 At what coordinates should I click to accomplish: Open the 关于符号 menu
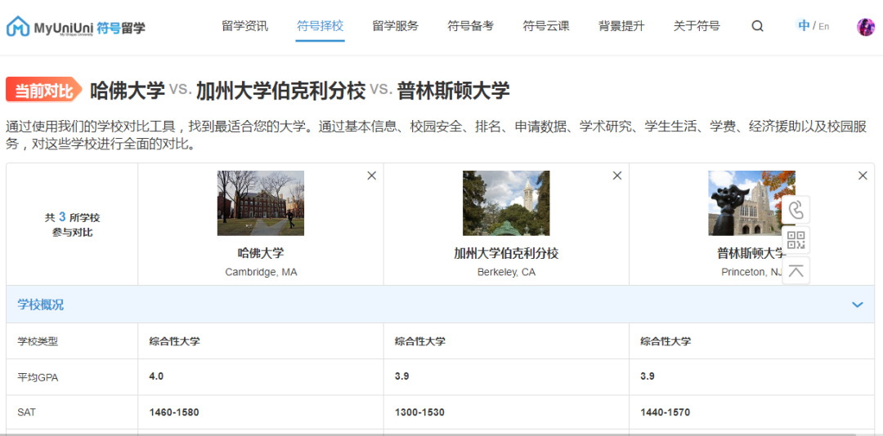coord(697,26)
